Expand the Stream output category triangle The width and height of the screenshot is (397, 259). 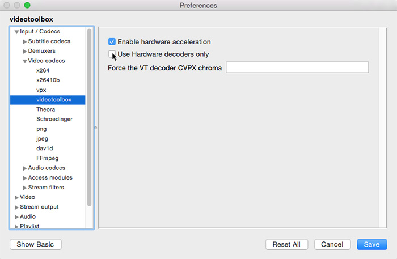[16, 207]
